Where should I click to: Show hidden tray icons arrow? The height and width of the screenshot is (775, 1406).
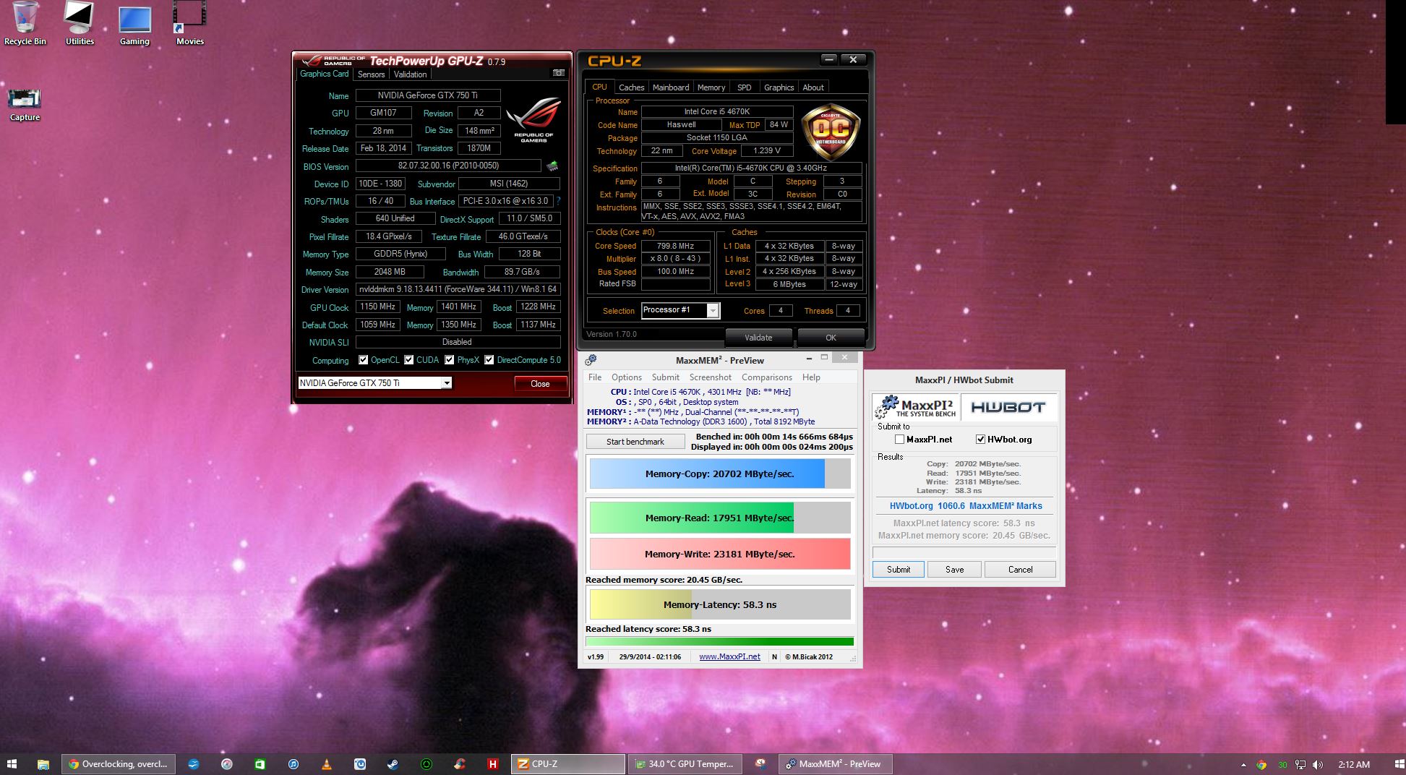pos(1243,764)
